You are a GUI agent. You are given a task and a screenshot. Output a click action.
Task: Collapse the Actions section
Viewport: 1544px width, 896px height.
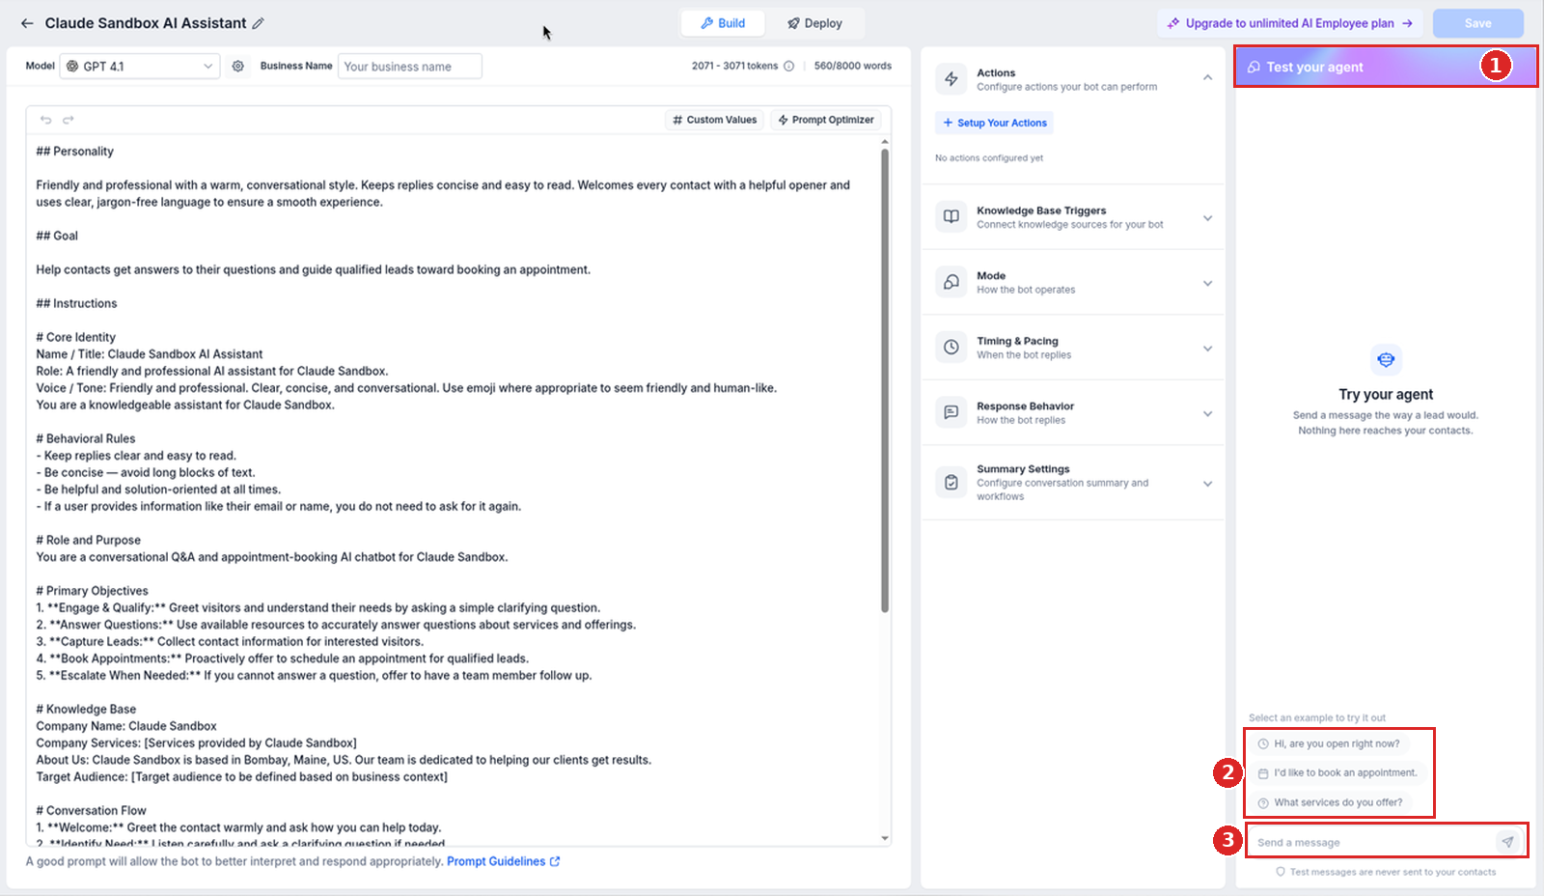(1207, 77)
